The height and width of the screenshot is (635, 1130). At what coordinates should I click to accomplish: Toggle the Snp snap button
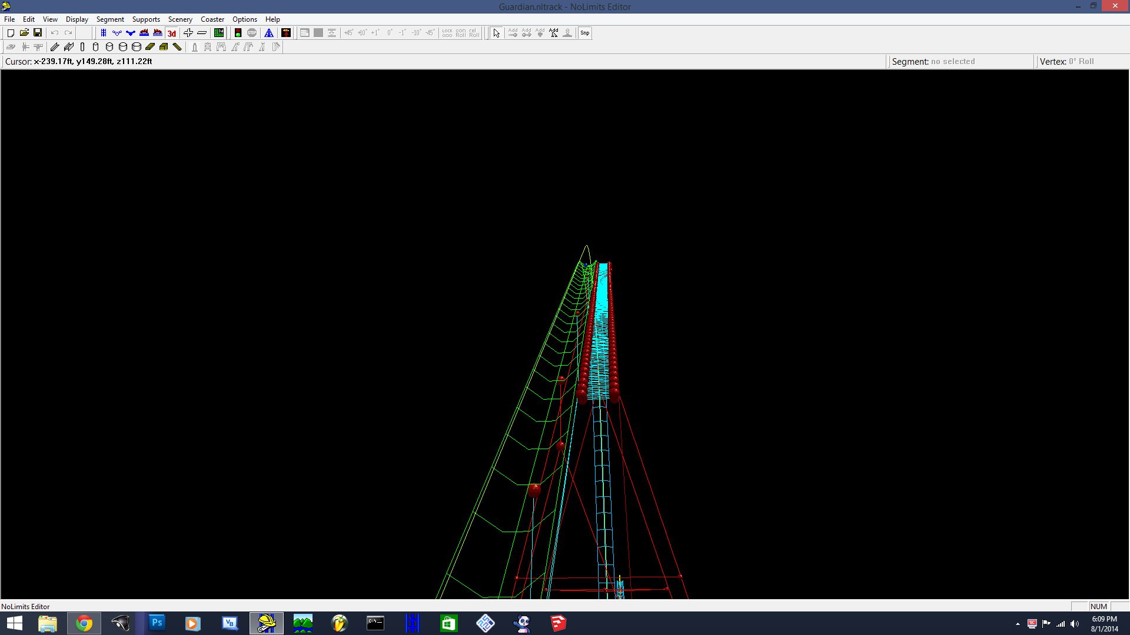pyautogui.click(x=584, y=33)
